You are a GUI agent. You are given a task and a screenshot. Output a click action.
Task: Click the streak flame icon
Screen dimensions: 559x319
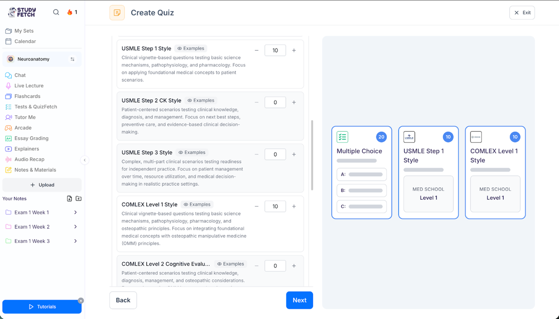point(70,12)
